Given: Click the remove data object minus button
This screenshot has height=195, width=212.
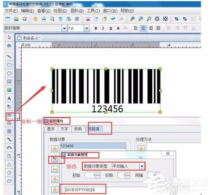Looking at the screenshot, I should [x=55, y=169].
